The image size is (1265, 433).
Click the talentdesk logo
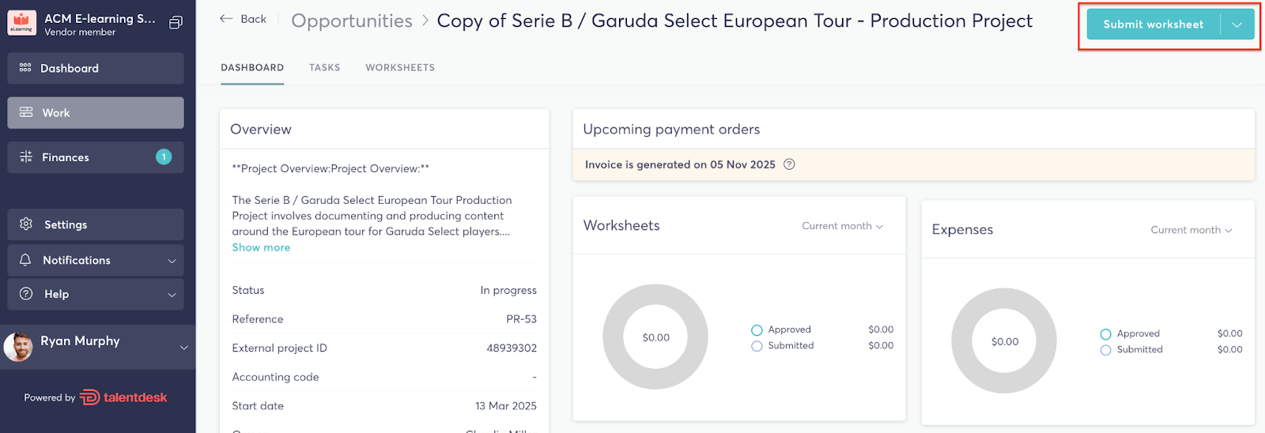123,397
